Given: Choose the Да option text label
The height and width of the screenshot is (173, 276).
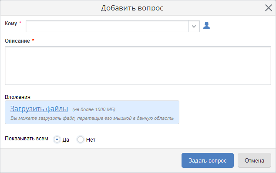Looking at the screenshot, I should pyautogui.click(x=66, y=140).
